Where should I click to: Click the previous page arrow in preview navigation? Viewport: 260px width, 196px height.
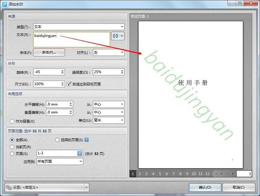217,174
